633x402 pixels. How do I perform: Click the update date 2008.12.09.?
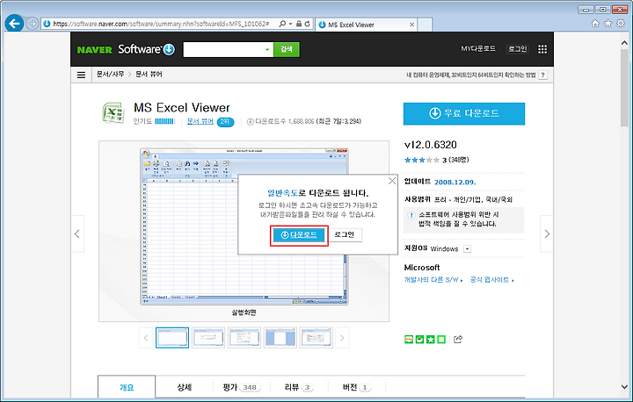455,183
